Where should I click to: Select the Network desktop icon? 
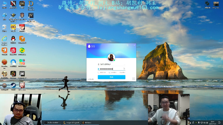pyautogui.click(x=4, y=16)
